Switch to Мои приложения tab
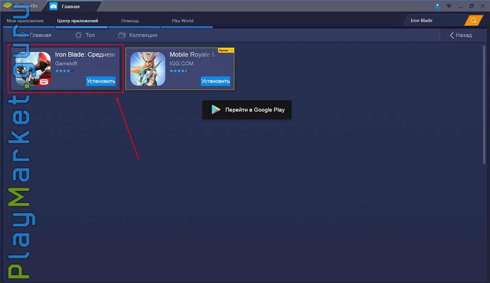The height and width of the screenshot is (283, 490). pos(25,21)
